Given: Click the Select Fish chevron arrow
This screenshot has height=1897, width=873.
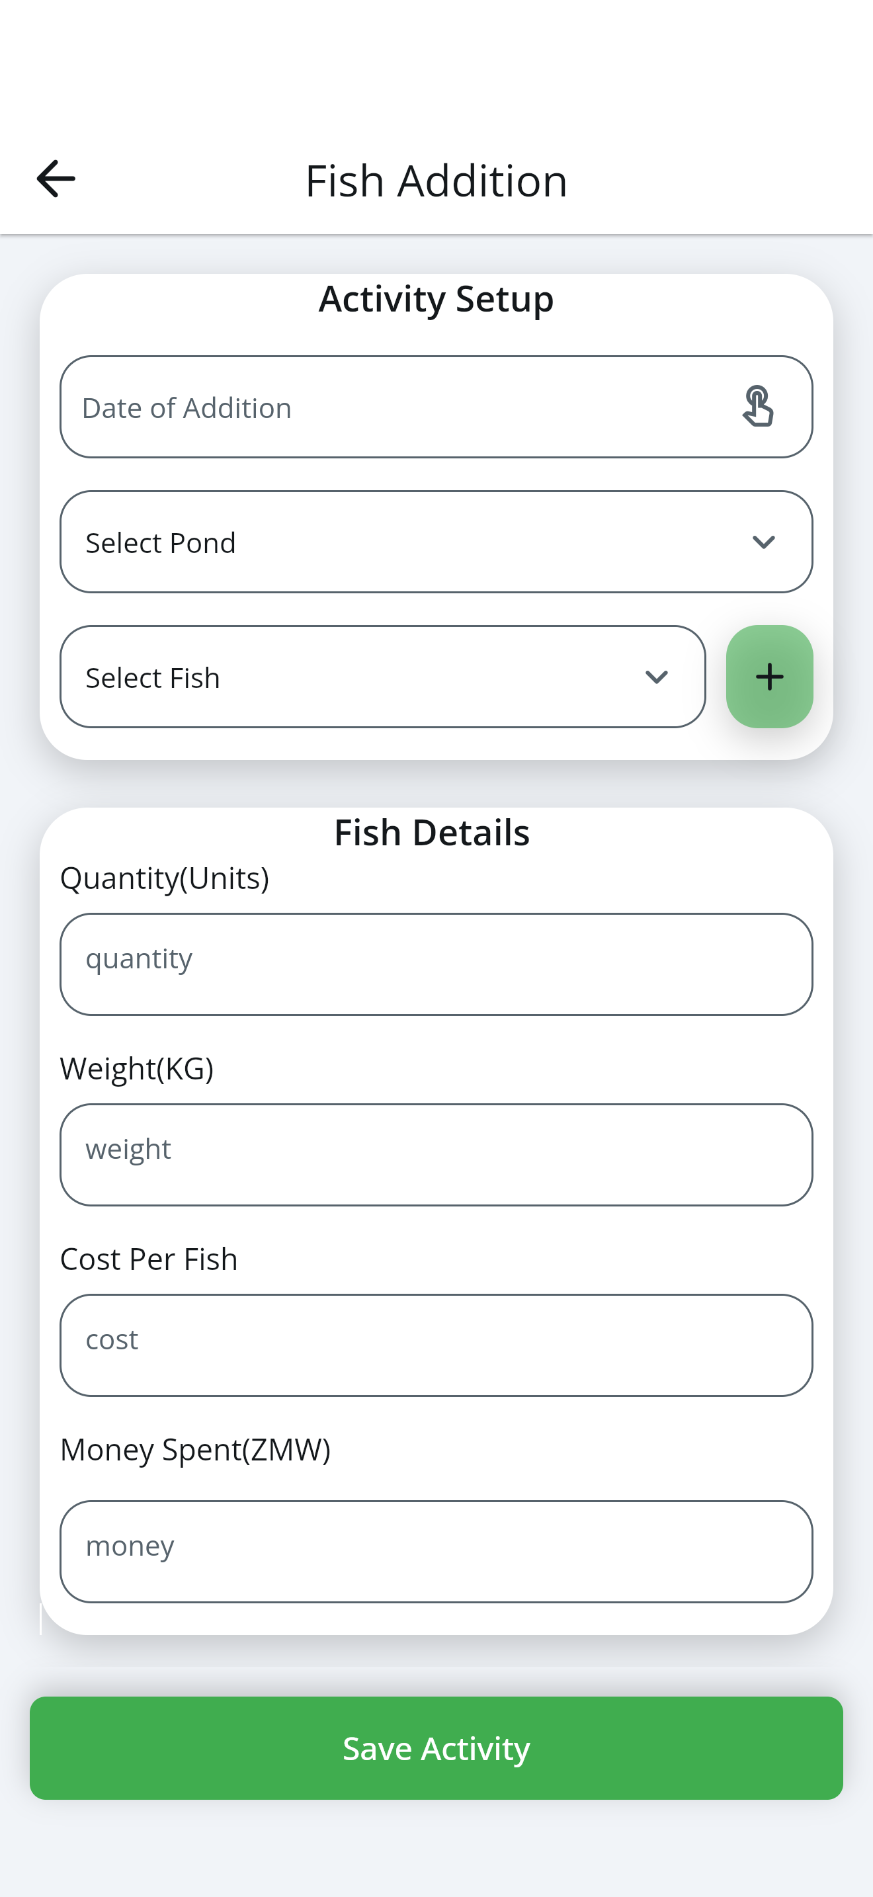Looking at the screenshot, I should click(x=656, y=677).
